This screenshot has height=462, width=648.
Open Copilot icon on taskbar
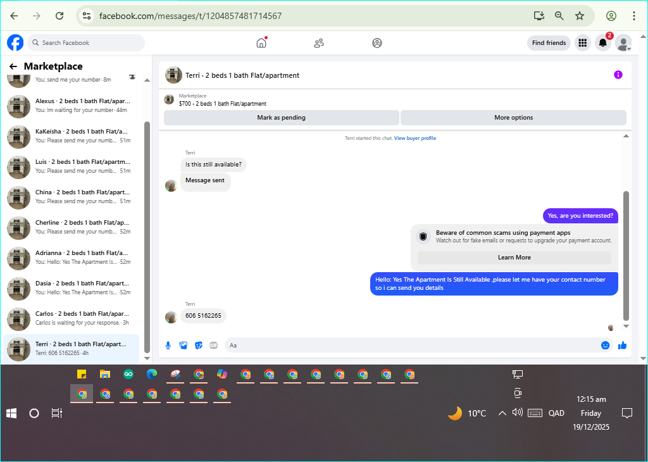pos(222,375)
